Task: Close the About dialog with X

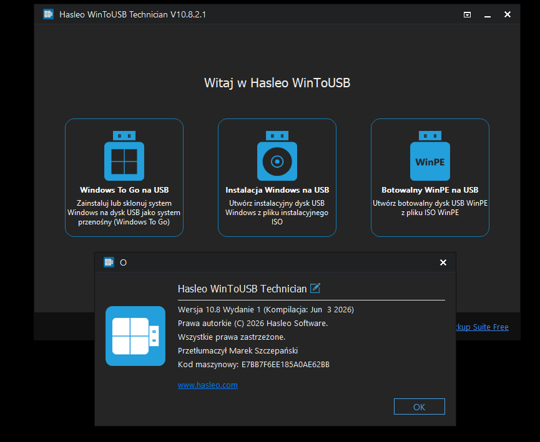Action: coord(443,263)
